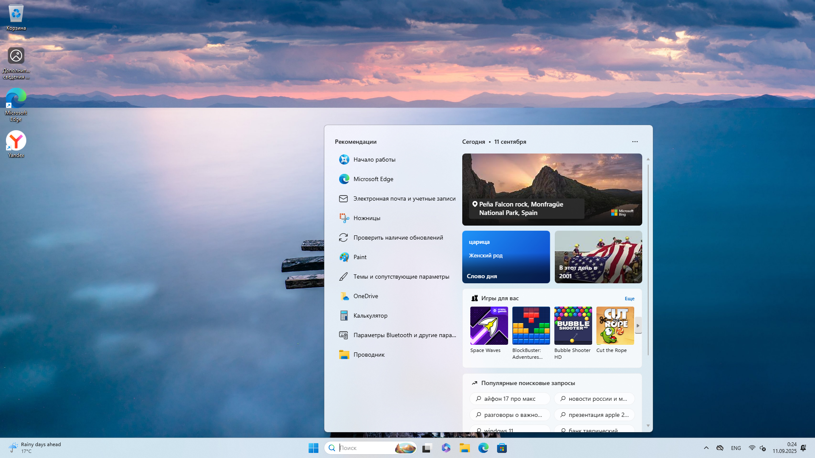
Task: Open Task View on taskbar
Action: tap(427, 448)
